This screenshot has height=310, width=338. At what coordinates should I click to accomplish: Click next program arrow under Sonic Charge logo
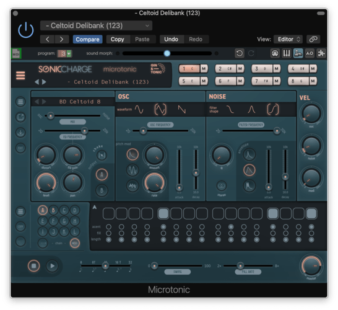point(44,82)
